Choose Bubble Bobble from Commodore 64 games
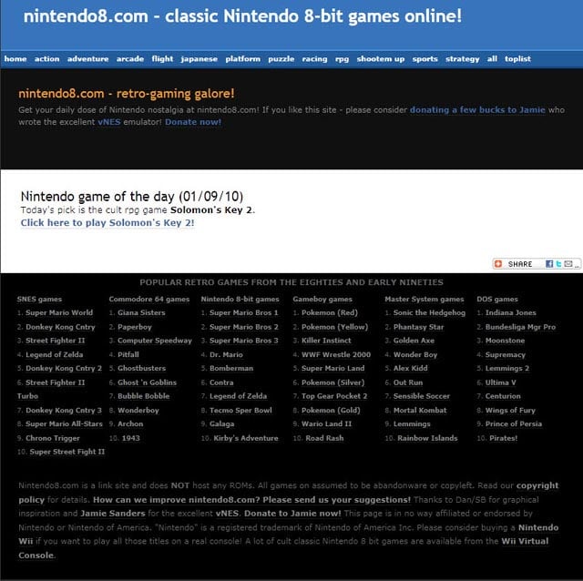The height and width of the screenshot is (581, 583). pyautogui.click(x=144, y=396)
